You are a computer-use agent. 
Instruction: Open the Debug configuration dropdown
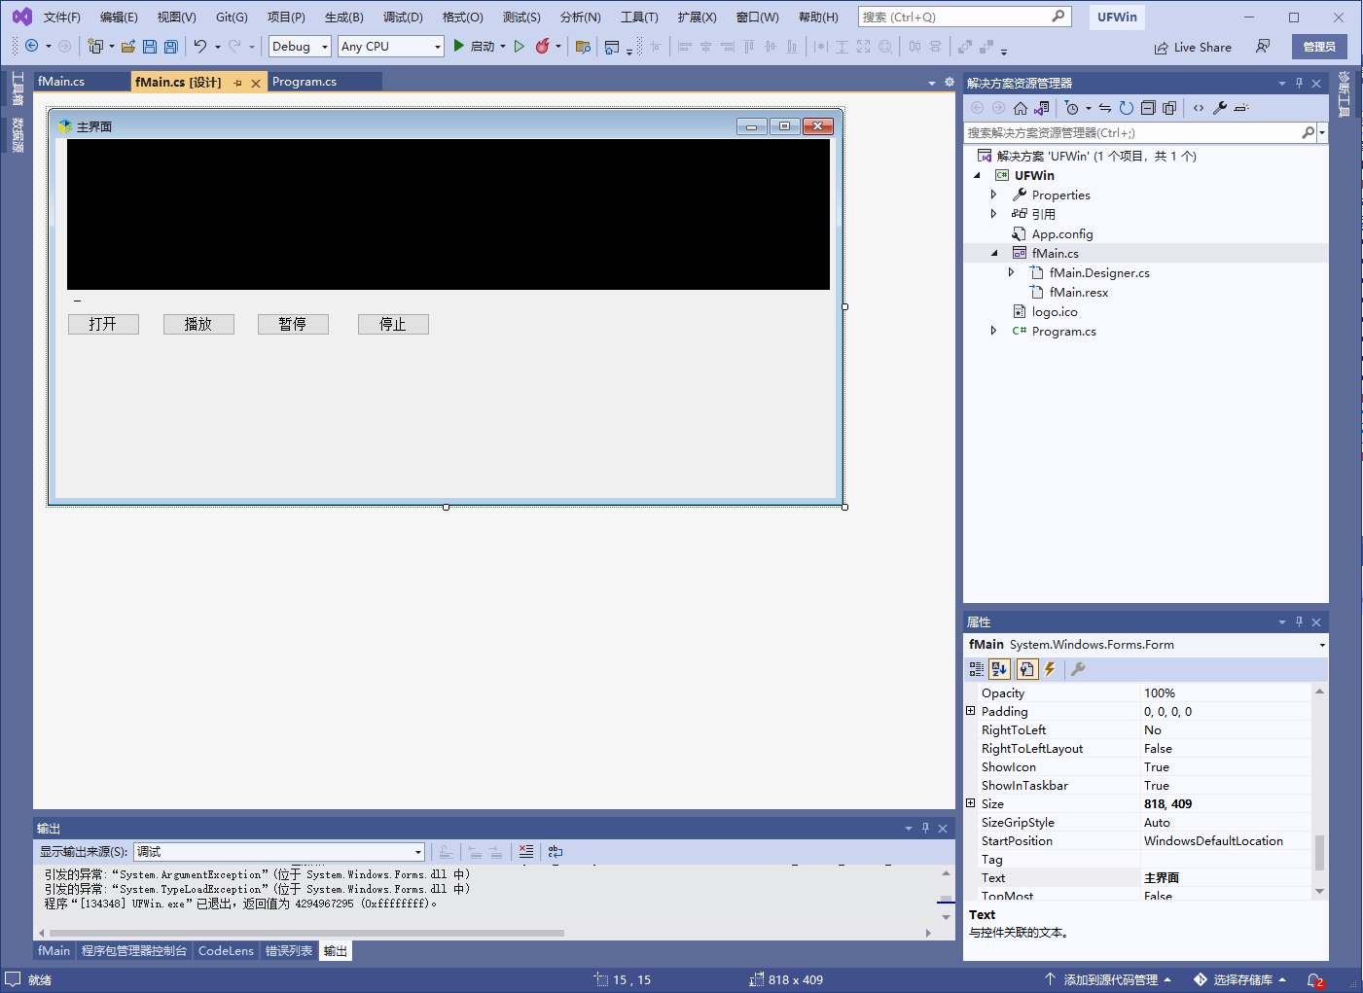pos(301,46)
